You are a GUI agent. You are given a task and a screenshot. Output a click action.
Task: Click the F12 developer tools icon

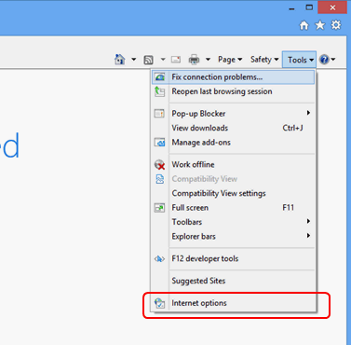(159, 258)
